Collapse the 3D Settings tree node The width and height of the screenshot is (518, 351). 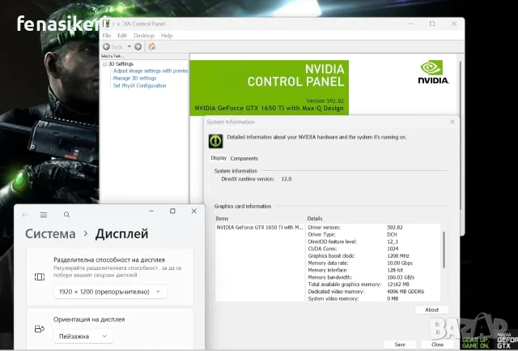[104, 64]
